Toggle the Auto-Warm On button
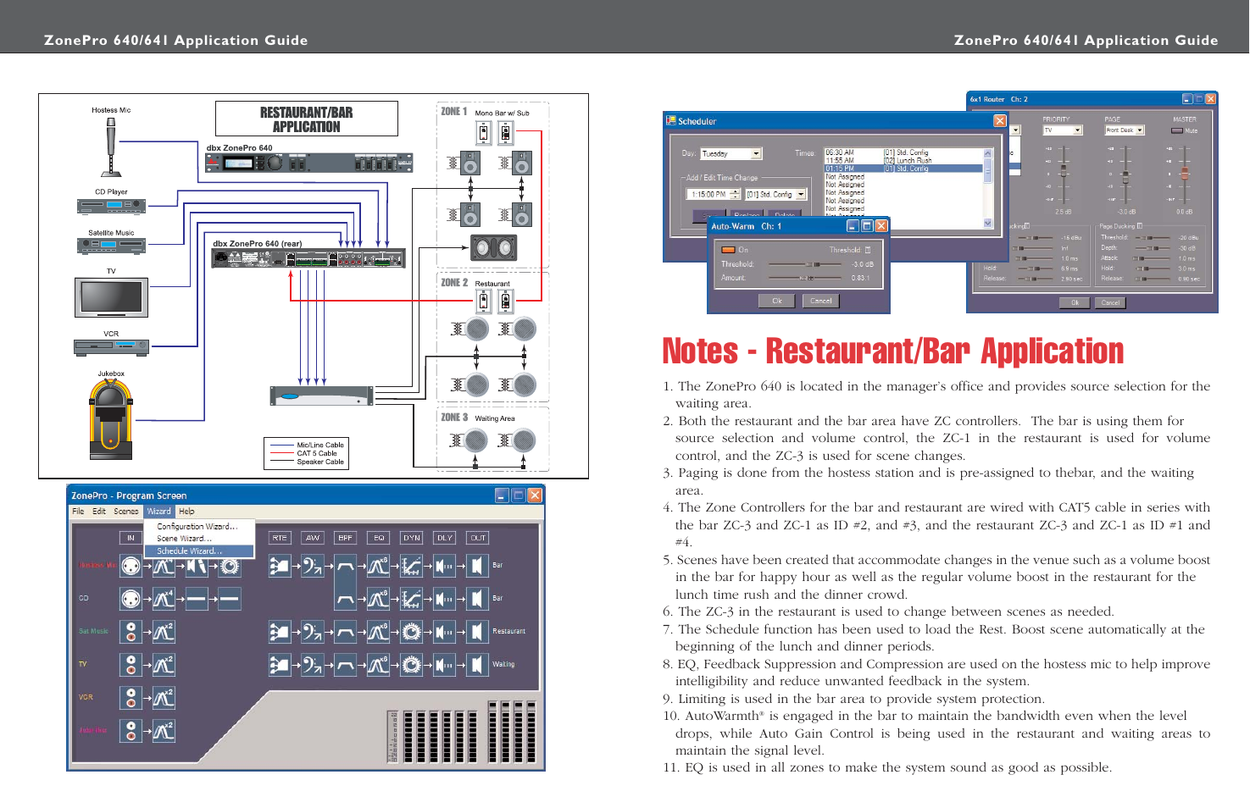 pos(727,250)
